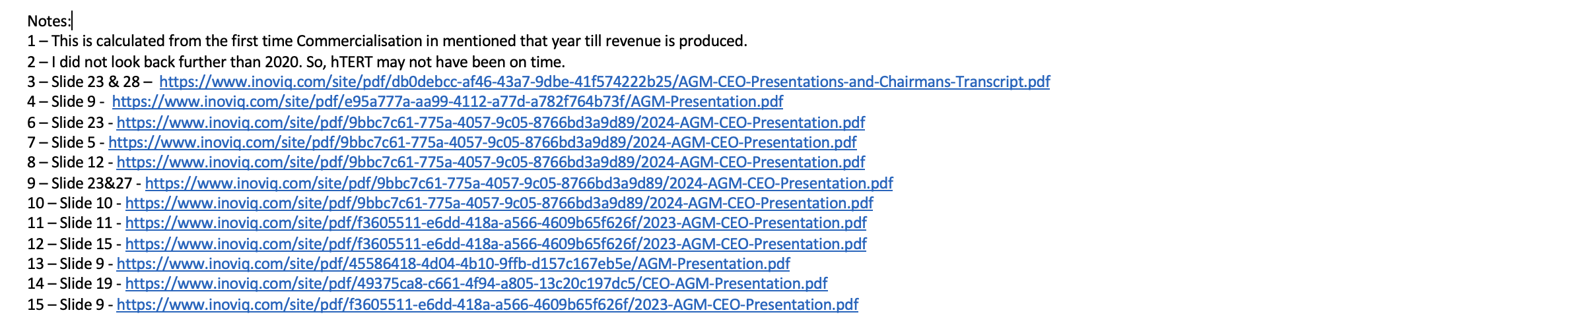Viewport: 1582px width, 327px height.
Task: Open the note 8 Slide 12 link
Action: click(x=490, y=162)
